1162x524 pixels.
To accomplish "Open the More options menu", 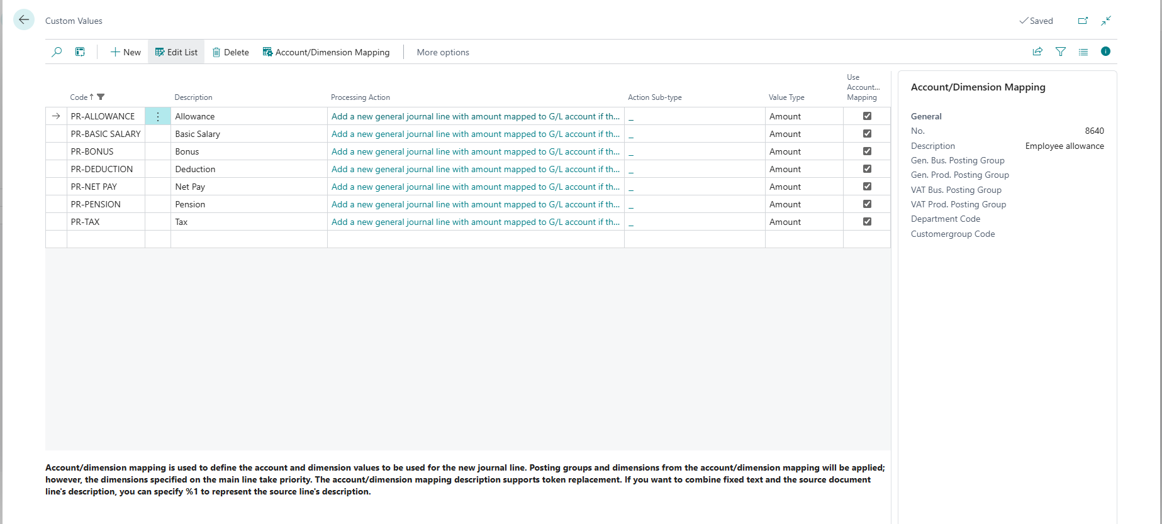I will pyautogui.click(x=443, y=52).
